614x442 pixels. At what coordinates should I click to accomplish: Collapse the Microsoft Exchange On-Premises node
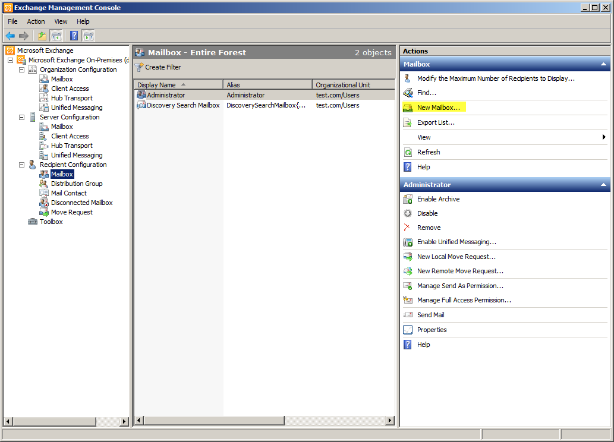[x=11, y=60]
